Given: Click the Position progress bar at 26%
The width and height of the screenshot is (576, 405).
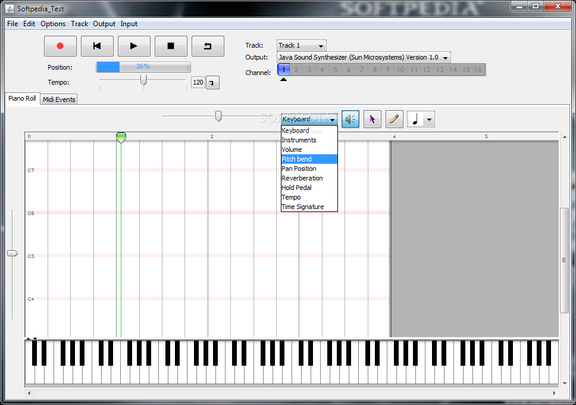Looking at the screenshot, I should pos(143,67).
